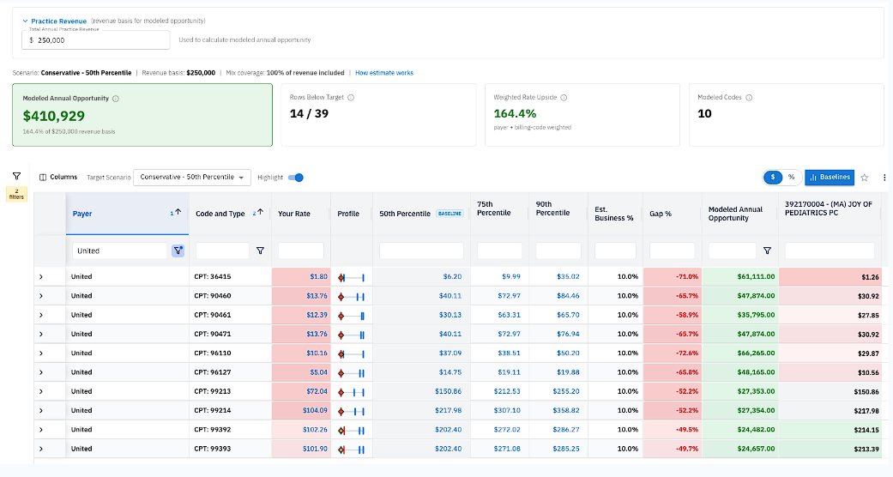Click the profile sparkline for CPT: 99213

click(352, 392)
